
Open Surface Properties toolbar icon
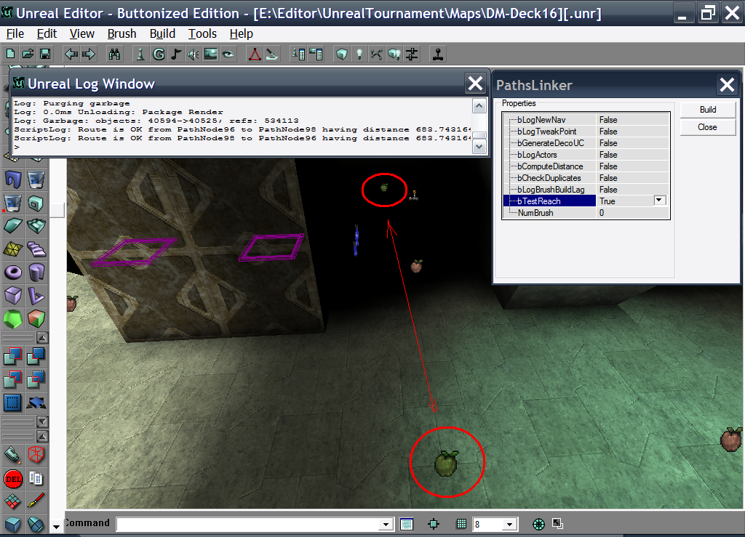(x=316, y=54)
